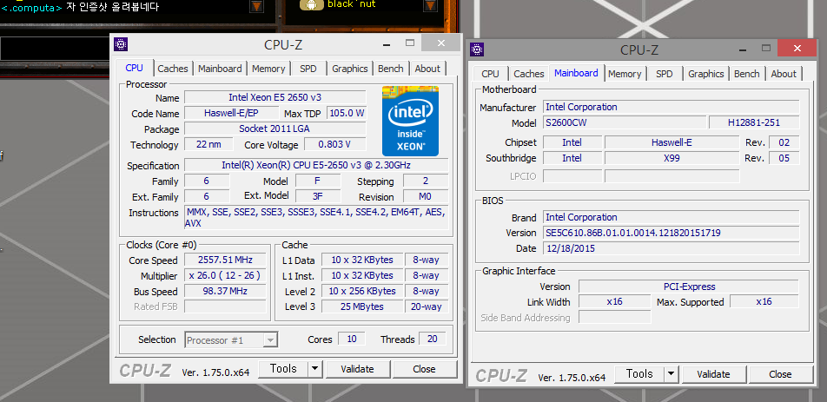This screenshot has width=827, height=402.
Task: Maximize the left CPU-Z window
Action: (410, 43)
